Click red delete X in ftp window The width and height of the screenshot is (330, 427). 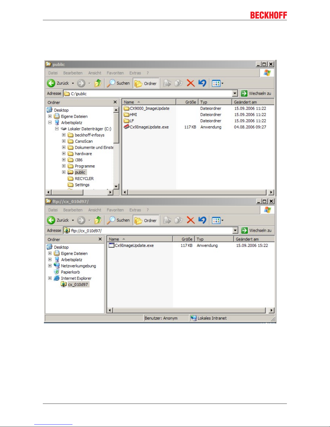pyautogui.click(x=190, y=220)
